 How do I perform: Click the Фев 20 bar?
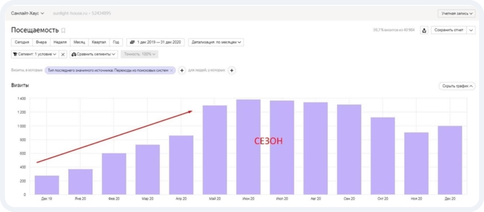pyautogui.click(x=114, y=174)
